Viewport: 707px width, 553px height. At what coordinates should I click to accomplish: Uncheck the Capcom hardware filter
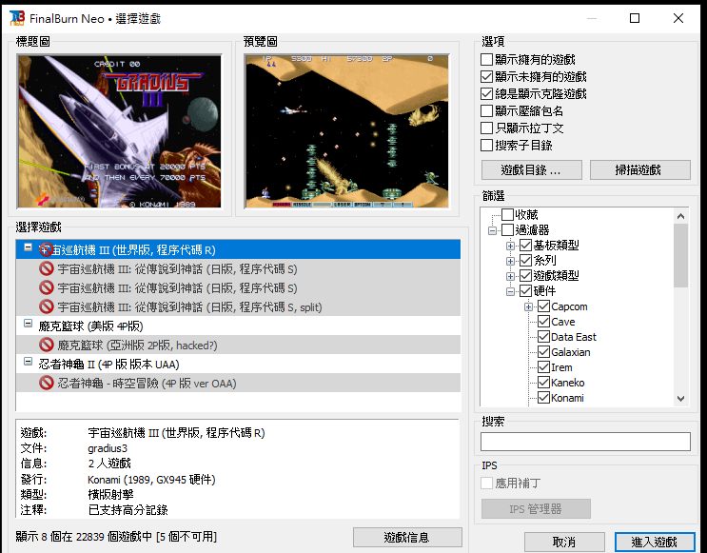[543, 306]
